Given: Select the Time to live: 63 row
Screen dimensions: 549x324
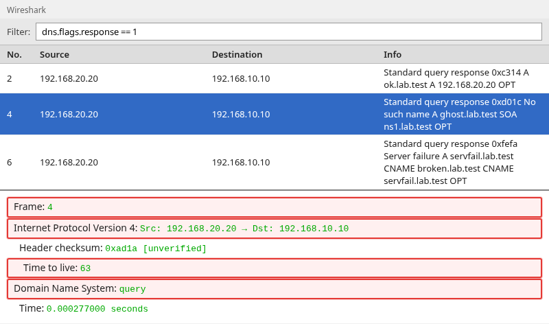Looking at the screenshot, I should pos(274,268).
